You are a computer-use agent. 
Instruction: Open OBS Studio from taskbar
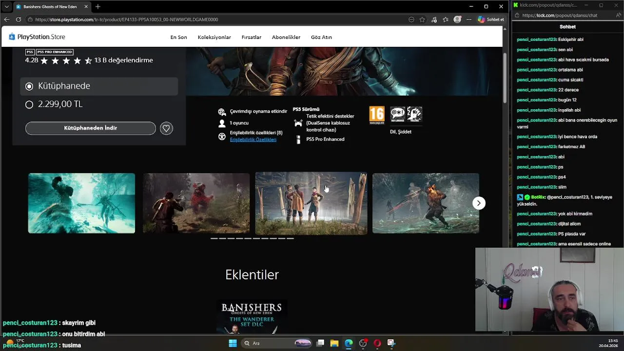pyautogui.click(x=363, y=343)
